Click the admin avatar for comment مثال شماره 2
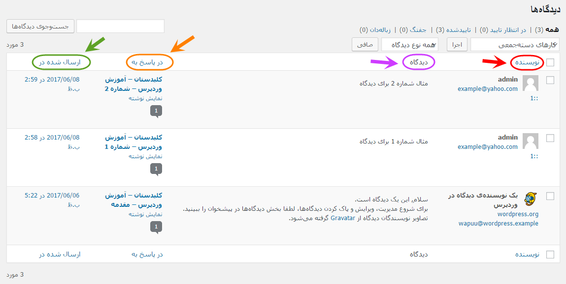 tap(531, 83)
